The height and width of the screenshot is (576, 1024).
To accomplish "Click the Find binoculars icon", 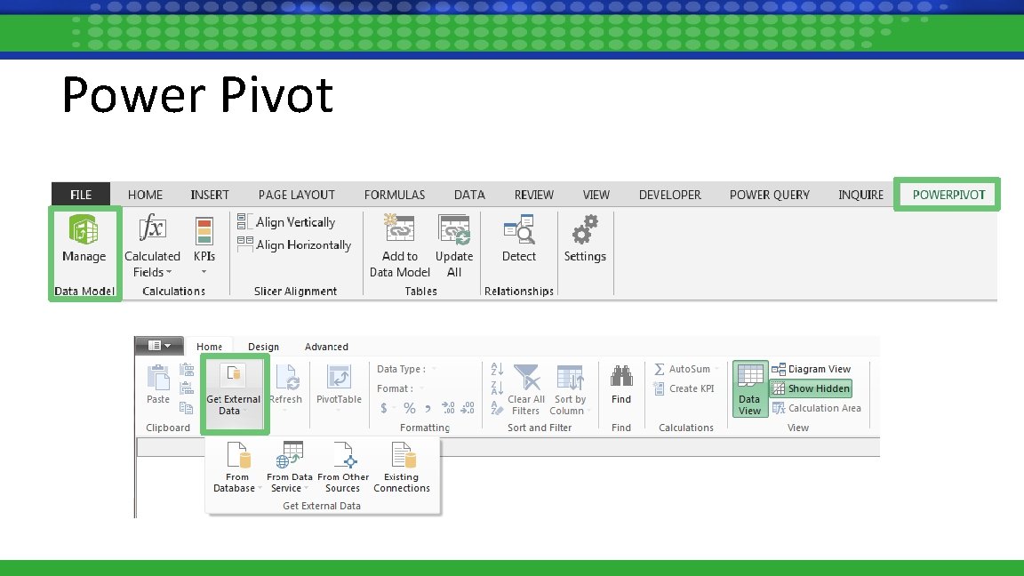I will pos(621,376).
